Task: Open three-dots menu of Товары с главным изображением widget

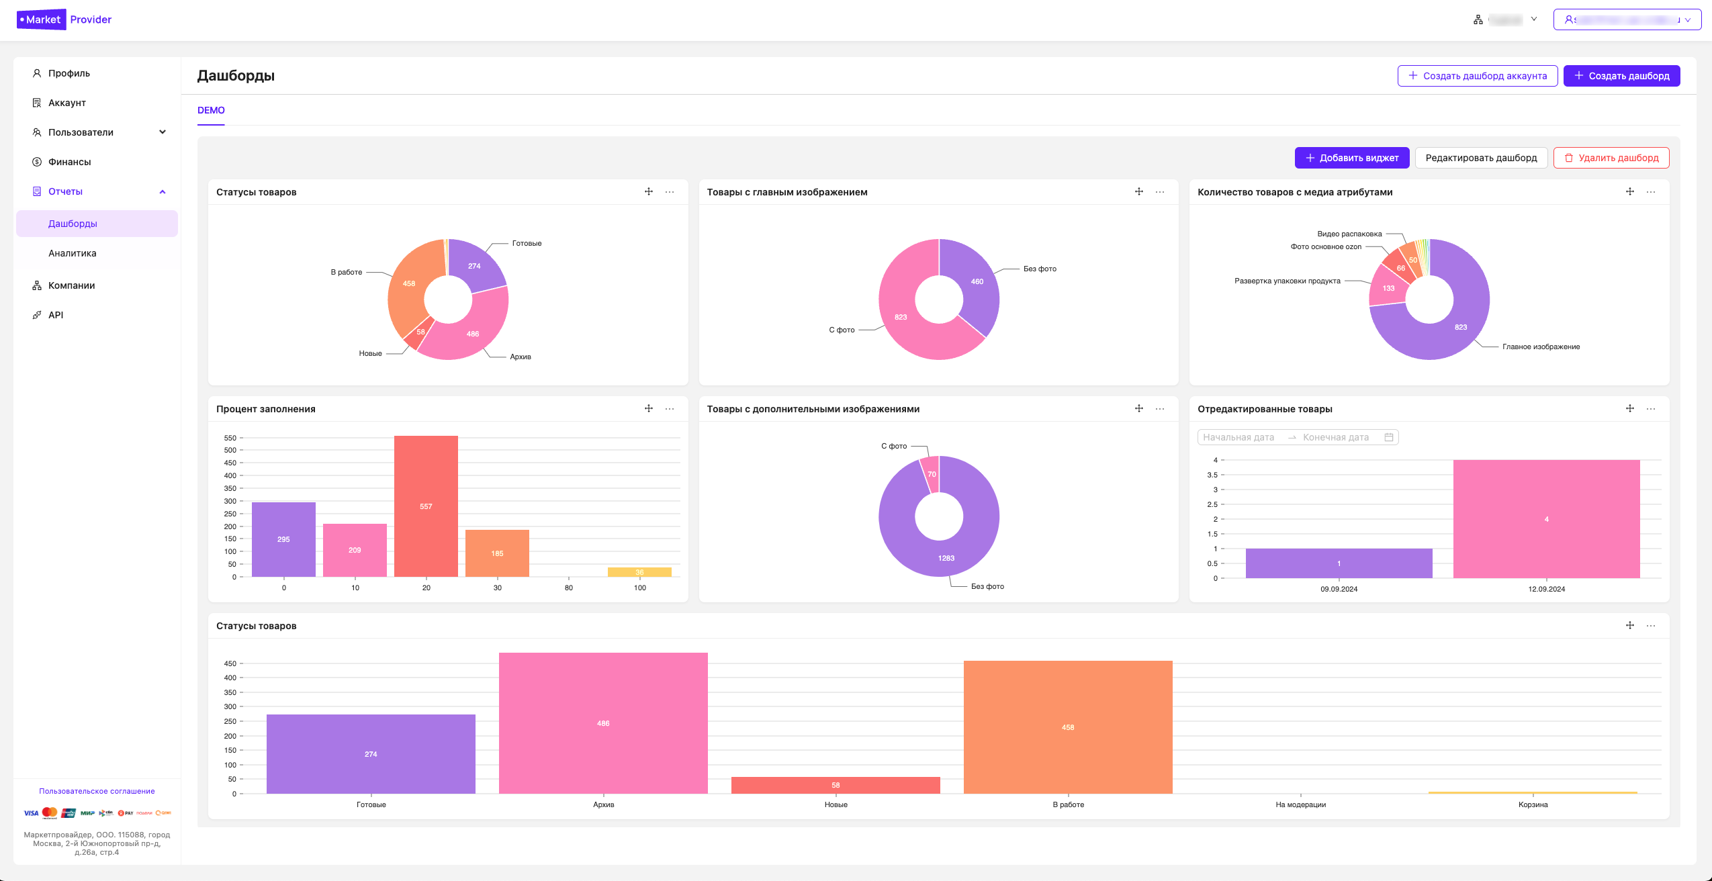Action: (1160, 192)
